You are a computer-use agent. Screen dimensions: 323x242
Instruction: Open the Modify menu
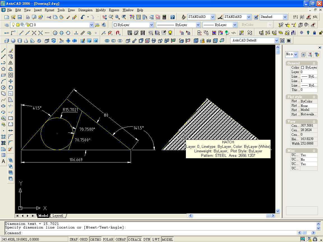(101, 10)
